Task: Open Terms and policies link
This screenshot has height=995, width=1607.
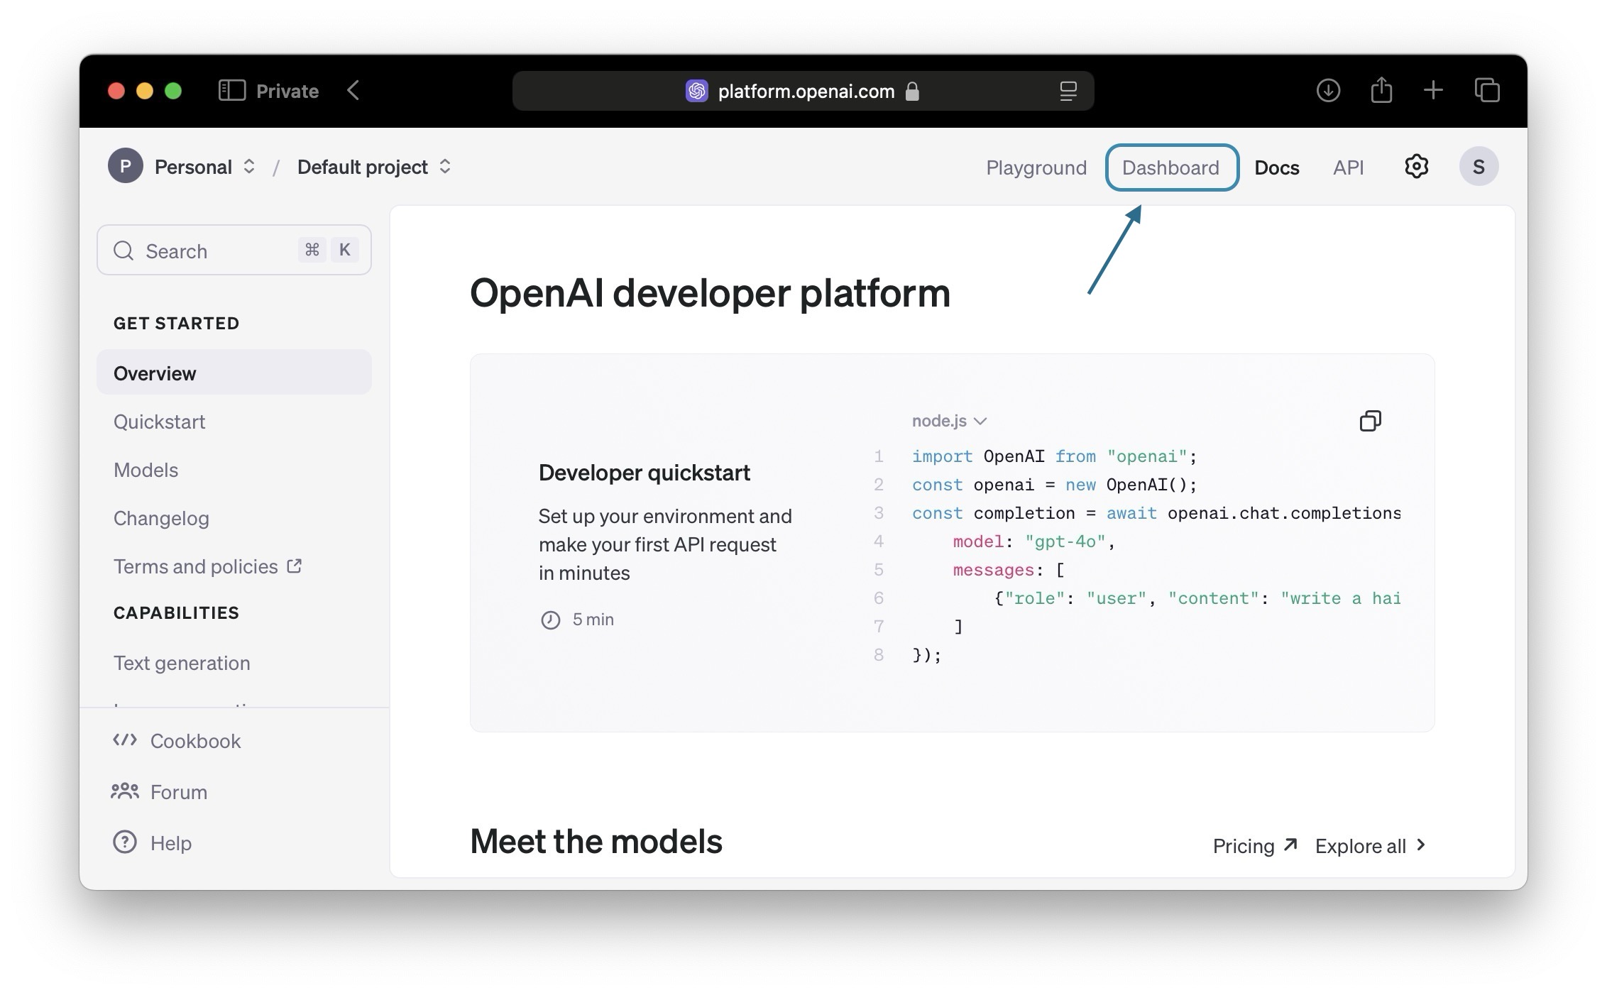Action: point(207,566)
